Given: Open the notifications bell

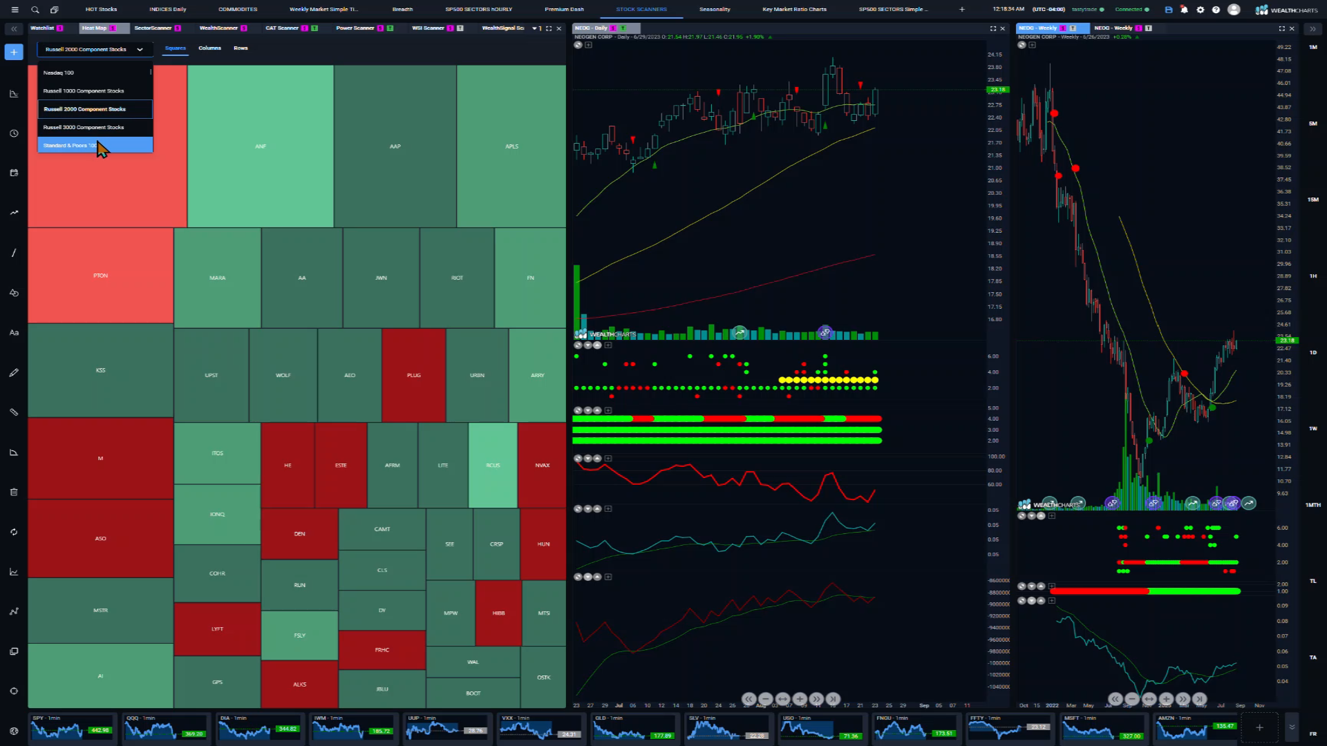Looking at the screenshot, I should click(1184, 10).
